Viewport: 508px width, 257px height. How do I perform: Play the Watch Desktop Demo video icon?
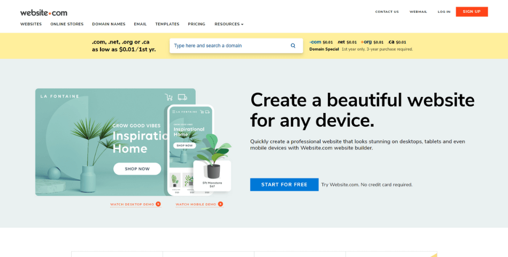tap(158, 204)
